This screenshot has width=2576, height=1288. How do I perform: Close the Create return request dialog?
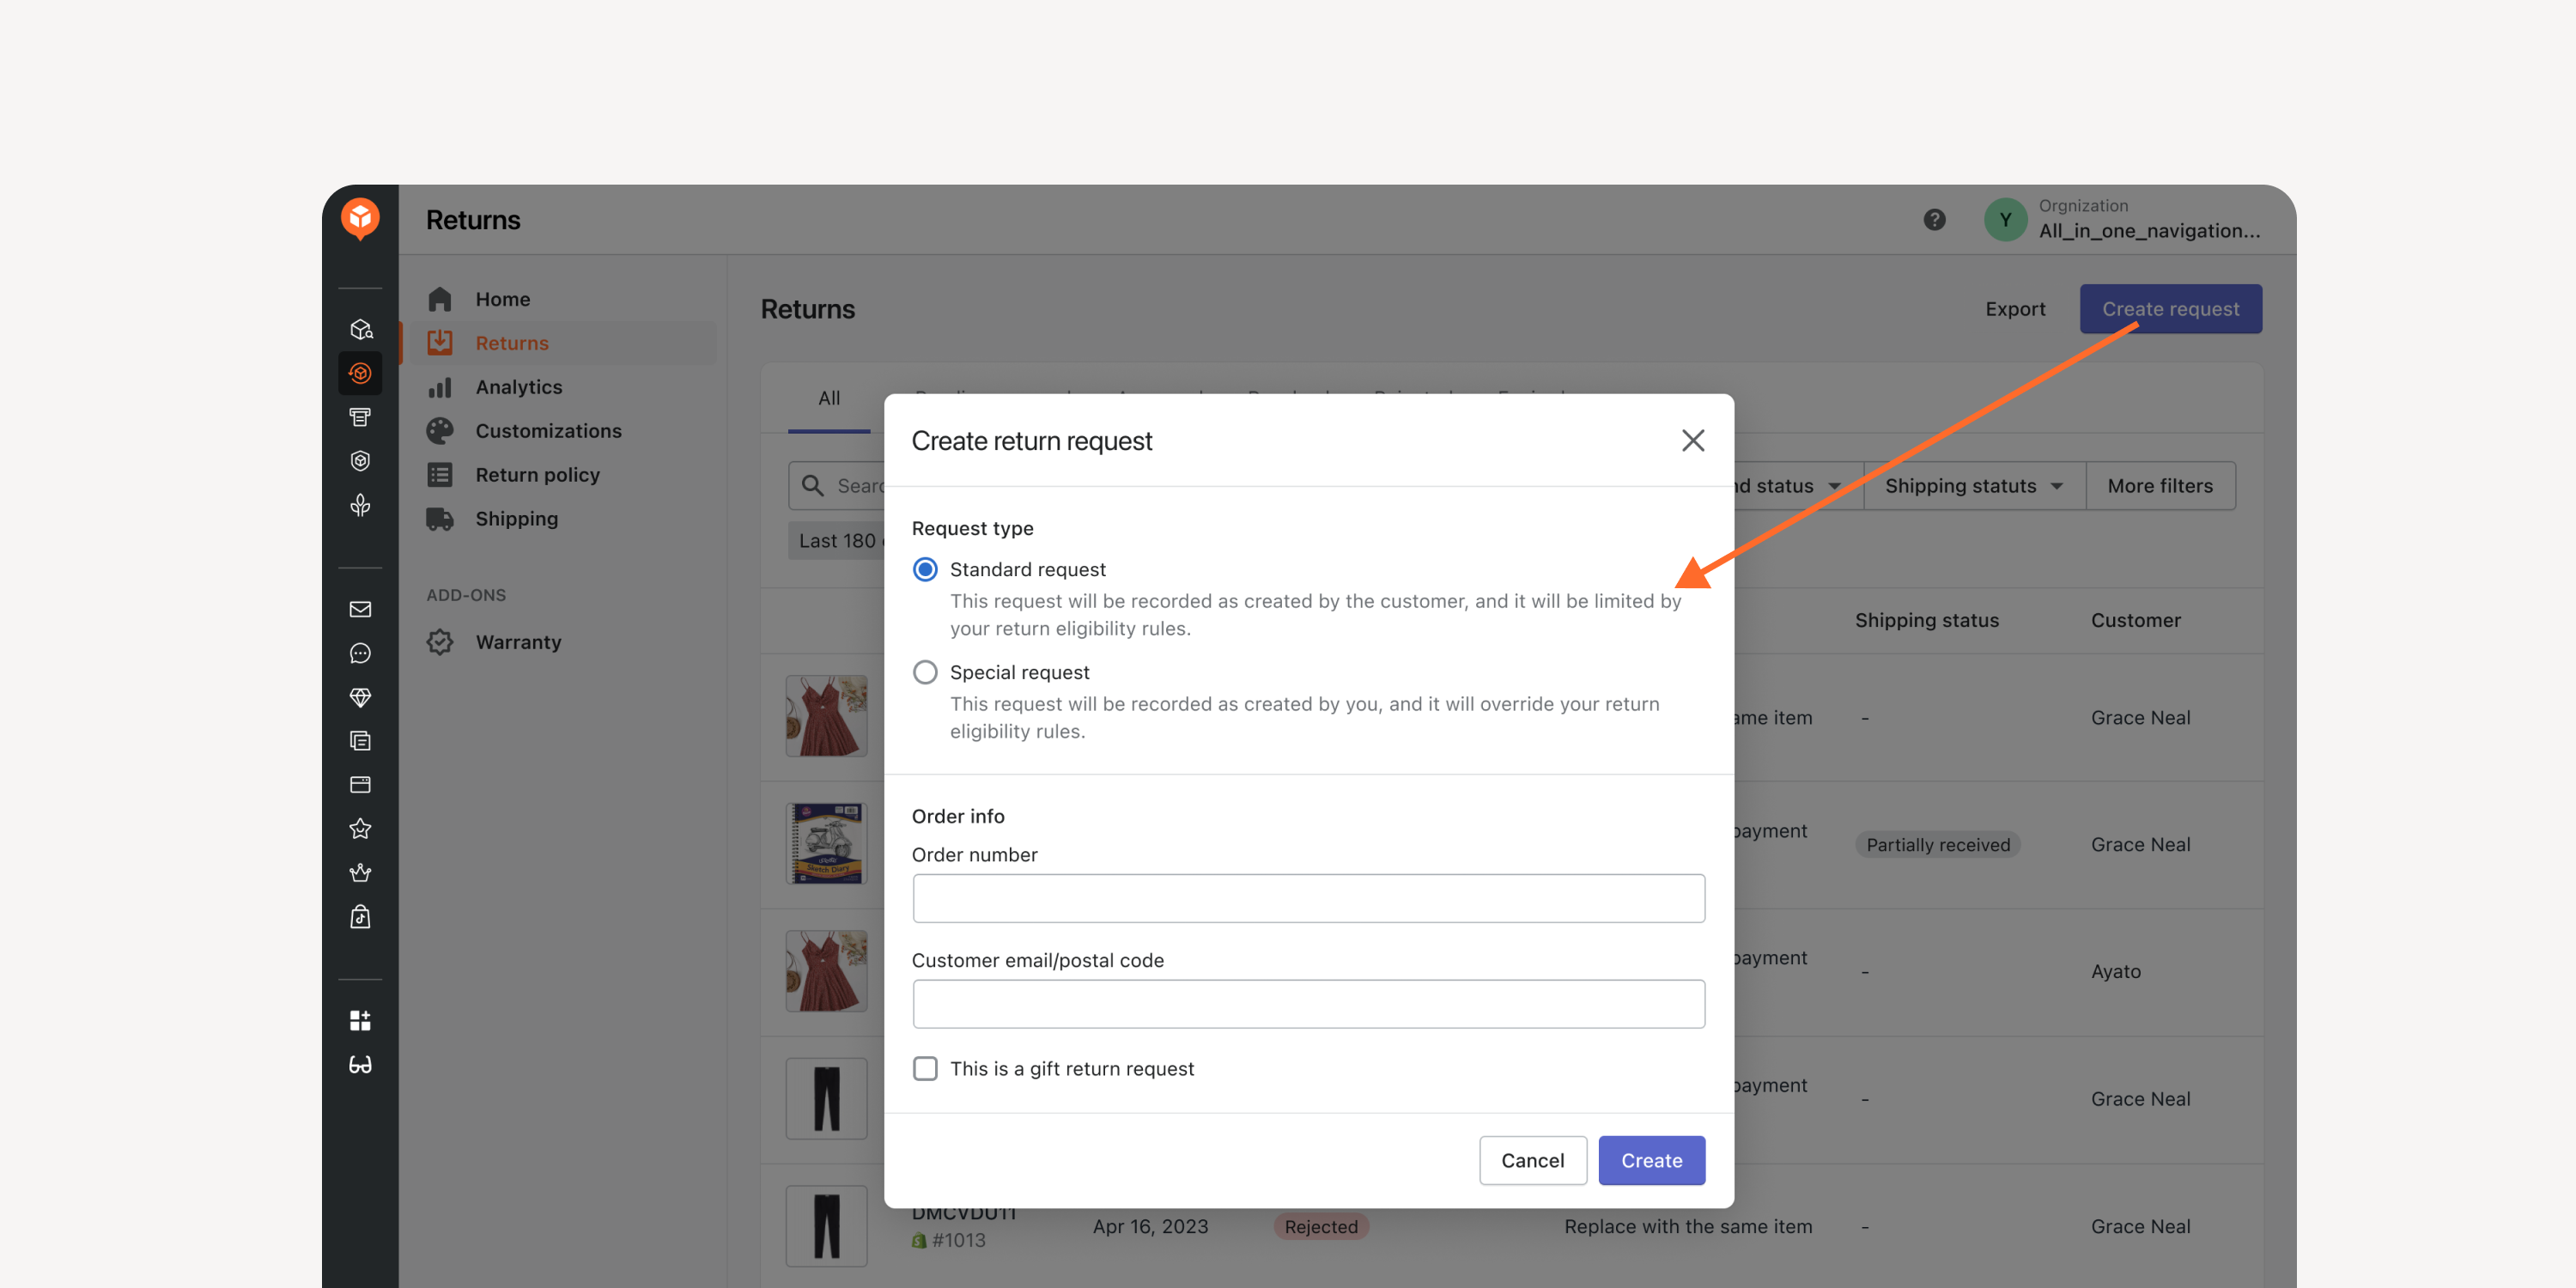(1692, 440)
